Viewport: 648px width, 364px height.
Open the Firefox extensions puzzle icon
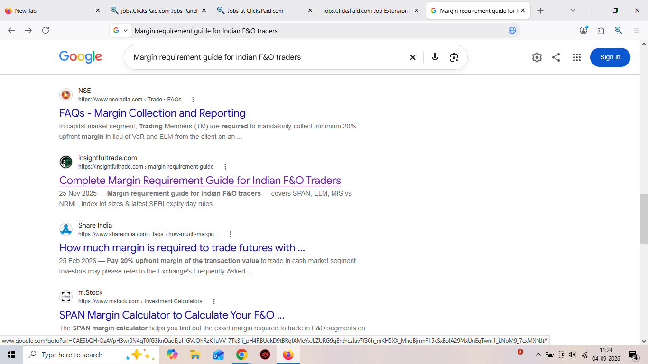click(x=601, y=30)
